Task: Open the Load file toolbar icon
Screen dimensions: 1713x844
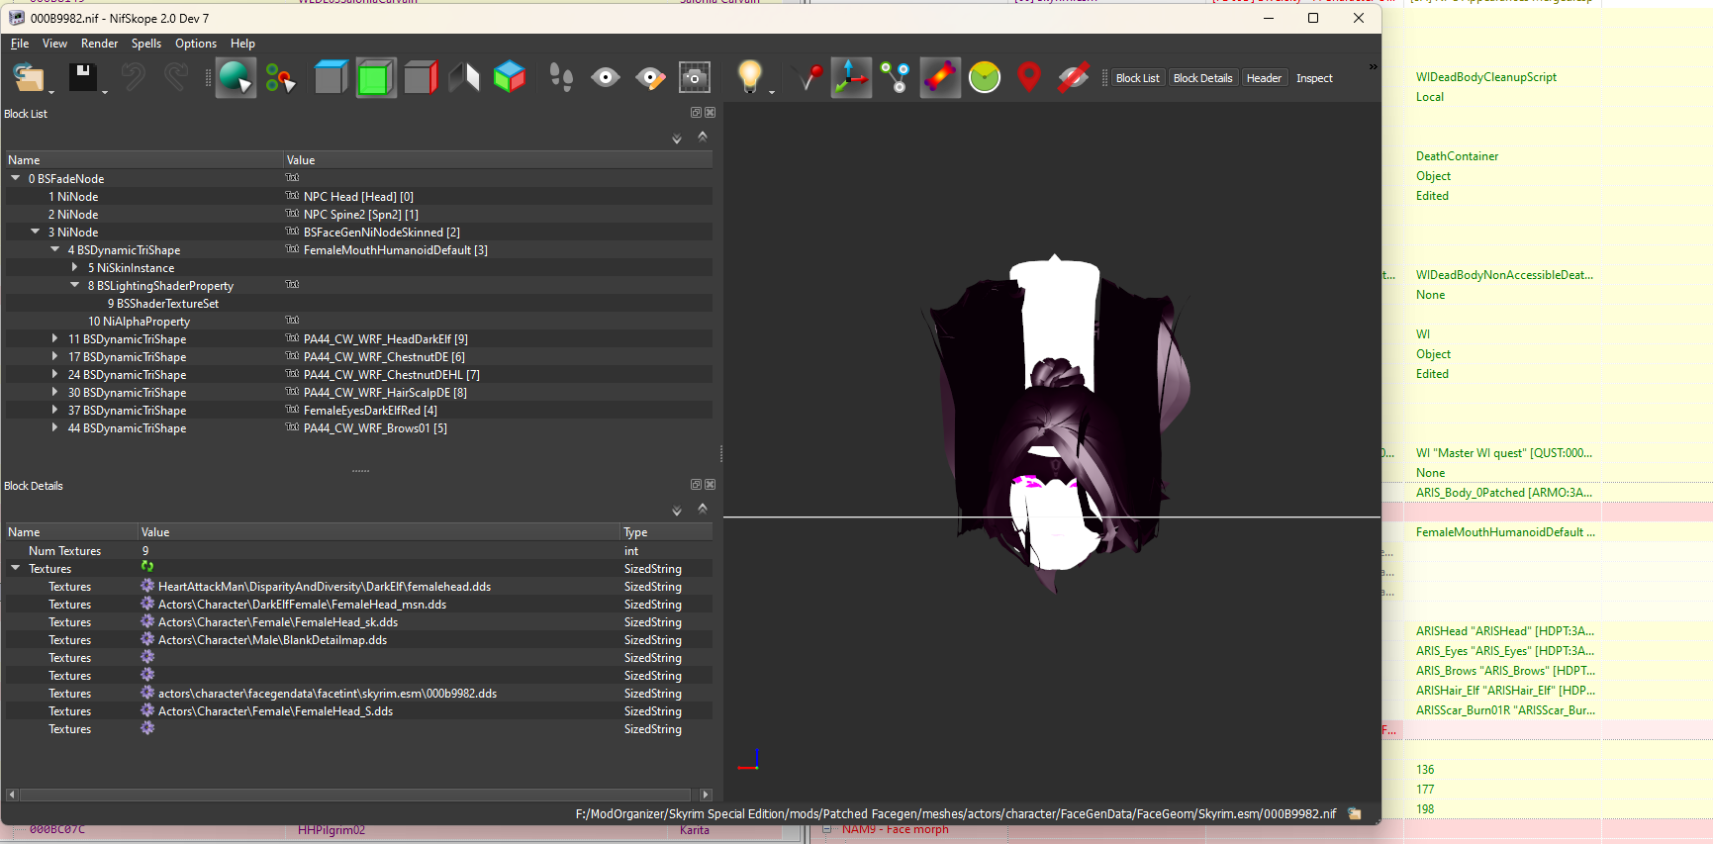Action: click(29, 77)
